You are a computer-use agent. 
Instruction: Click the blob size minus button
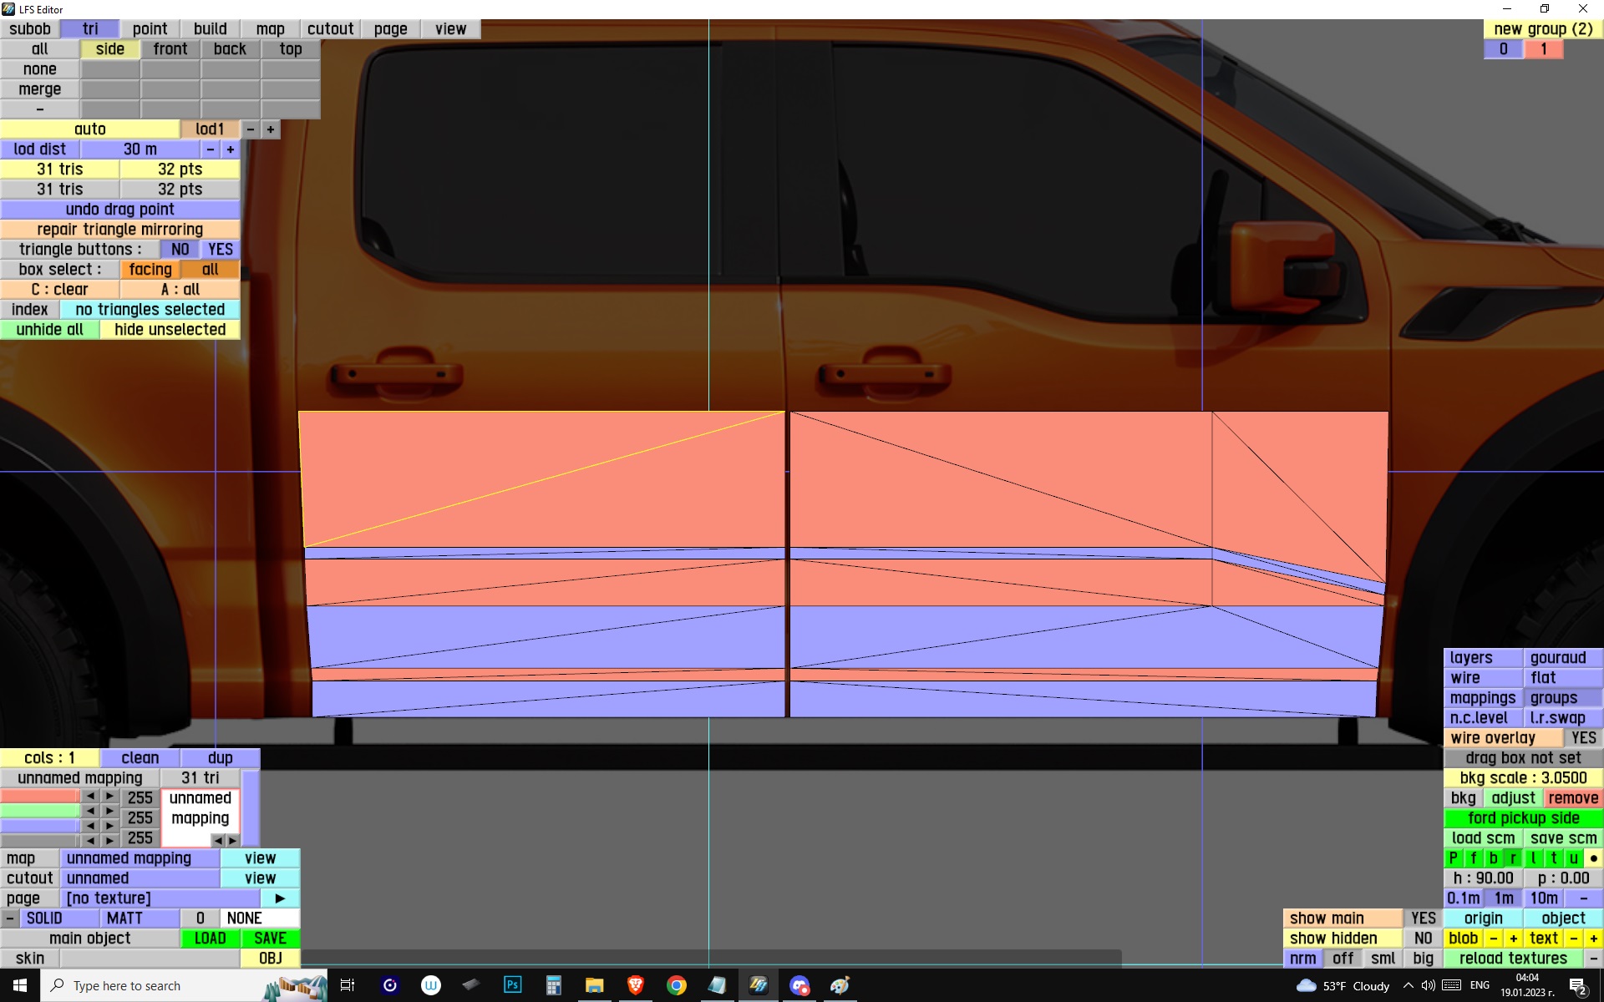tap(1493, 939)
